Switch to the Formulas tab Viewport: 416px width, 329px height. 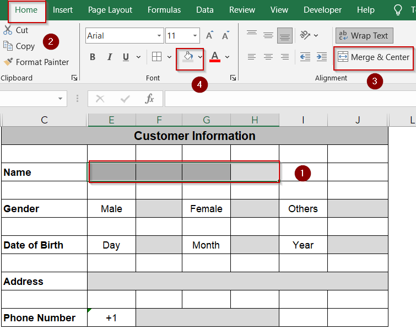[164, 10]
